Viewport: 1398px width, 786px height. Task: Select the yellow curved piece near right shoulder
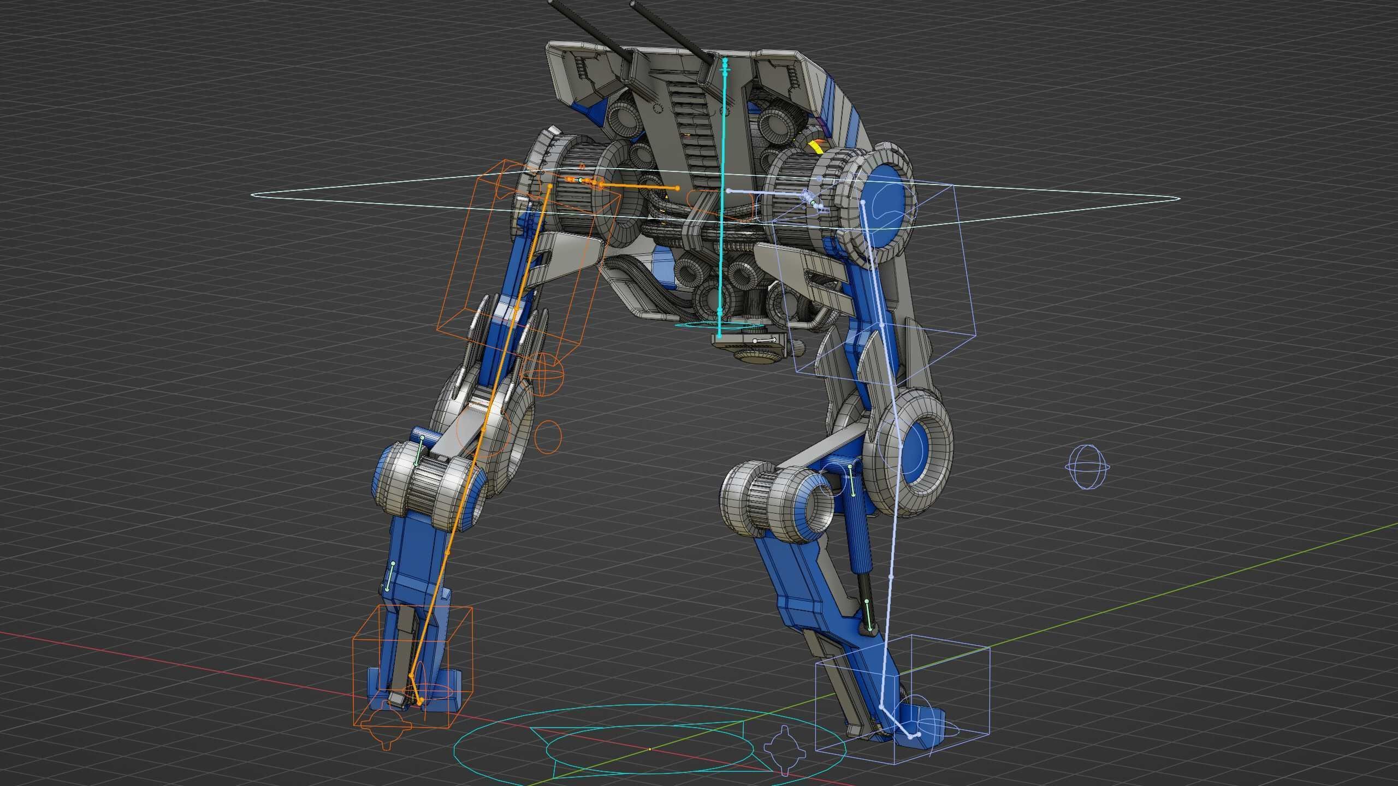(817, 146)
